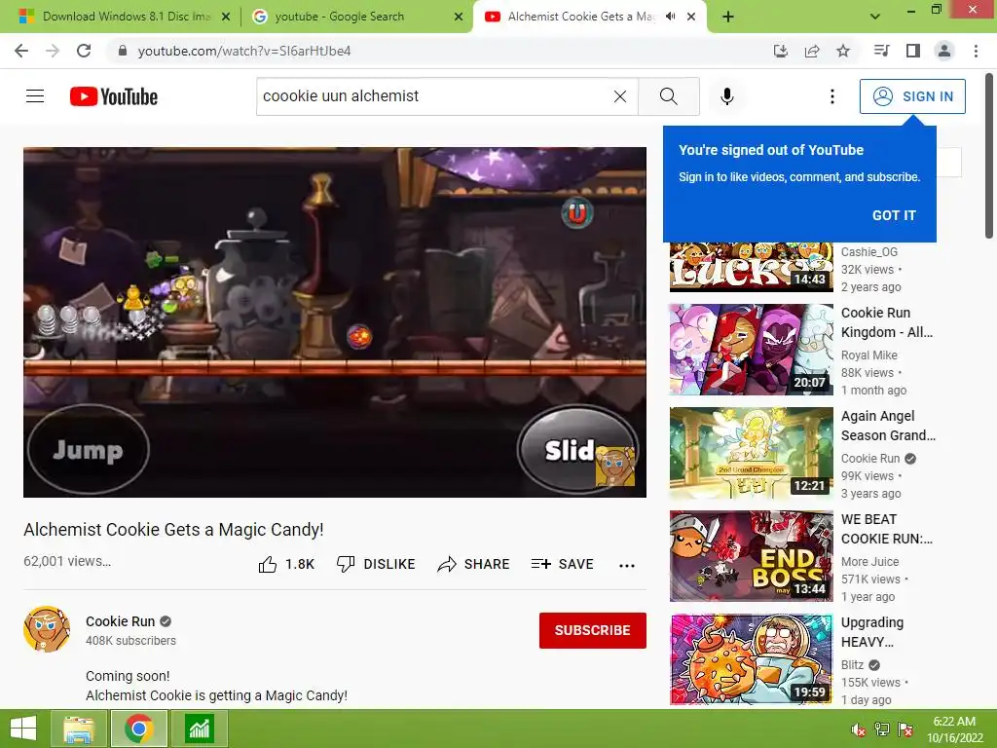997x748 pixels.
Task: Dislike the Alchemist Cookie video
Action: point(376,564)
